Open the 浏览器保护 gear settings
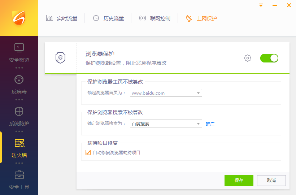The width and height of the screenshot is (296, 195). (x=248, y=58)
